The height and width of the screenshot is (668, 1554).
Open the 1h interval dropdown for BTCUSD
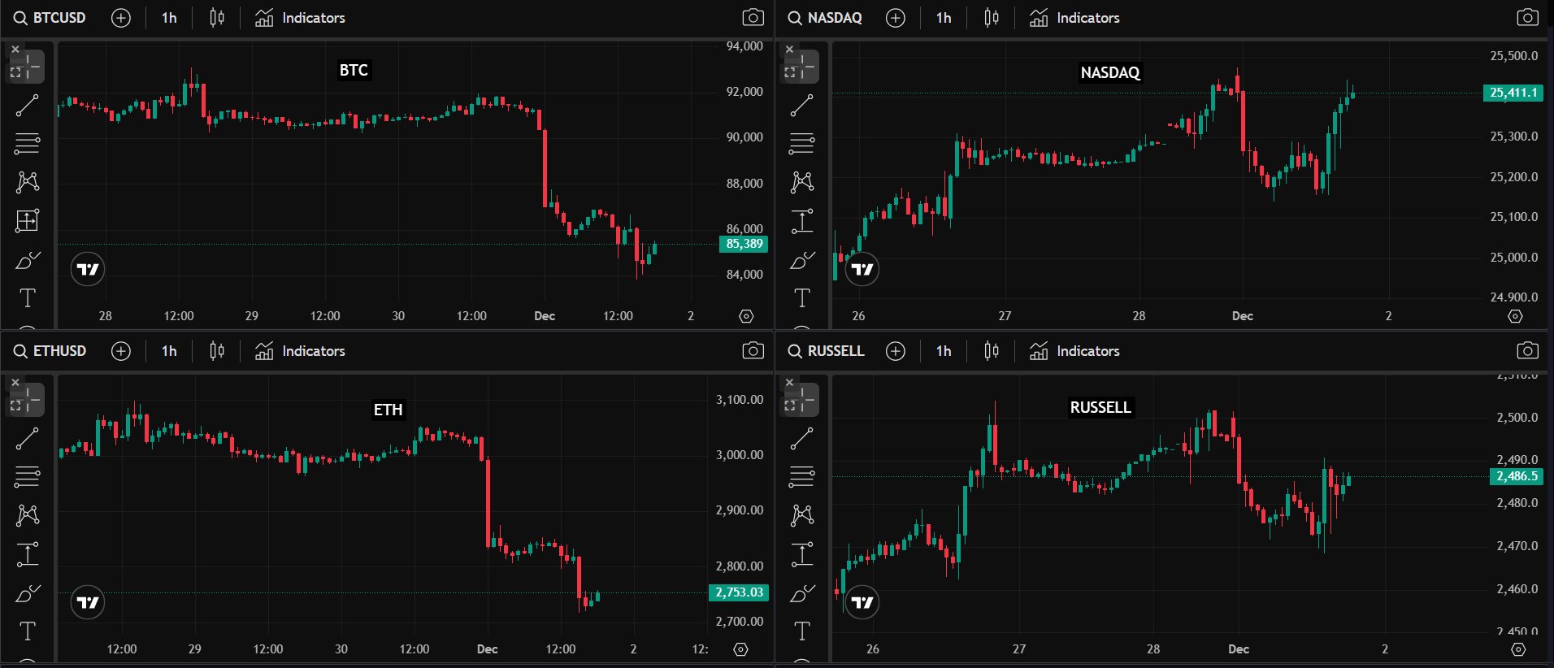168,17
